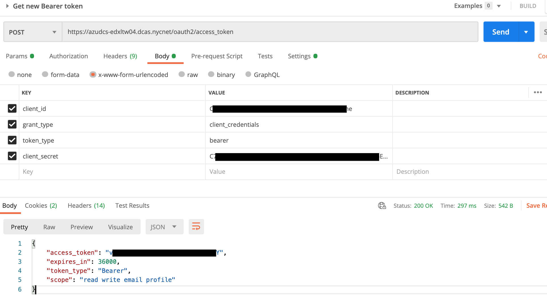The width and height of the screenshot is (547, 300).
Task: Open the response Headers (14) tab
Action: [x=86, y=205]
